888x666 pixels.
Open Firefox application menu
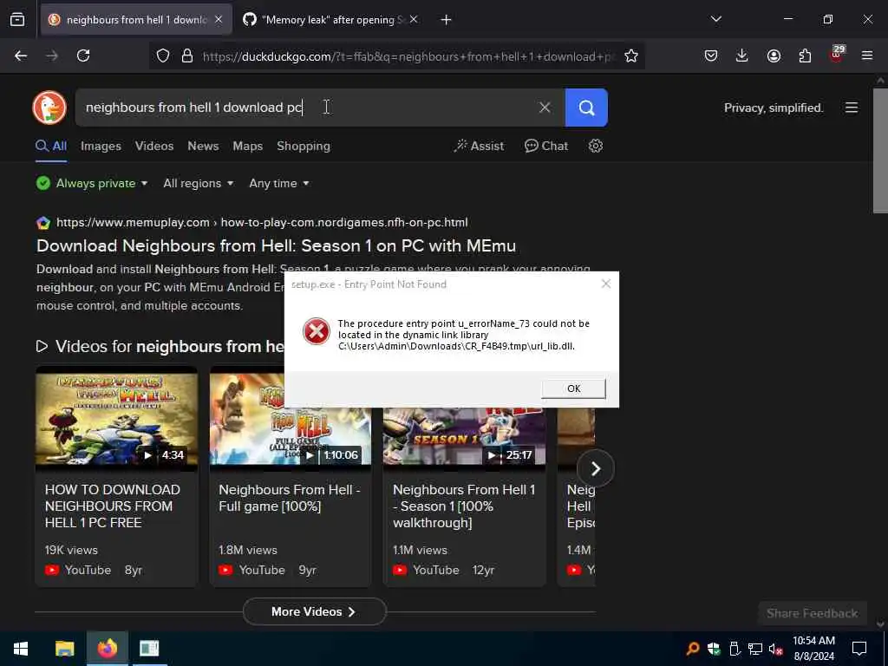click(866, 55)
